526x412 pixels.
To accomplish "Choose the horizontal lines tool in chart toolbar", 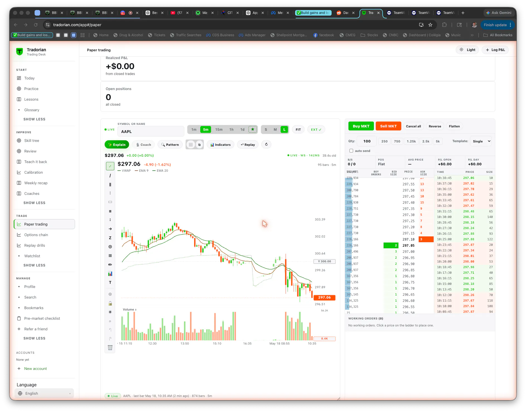I will tap(110, 211).
